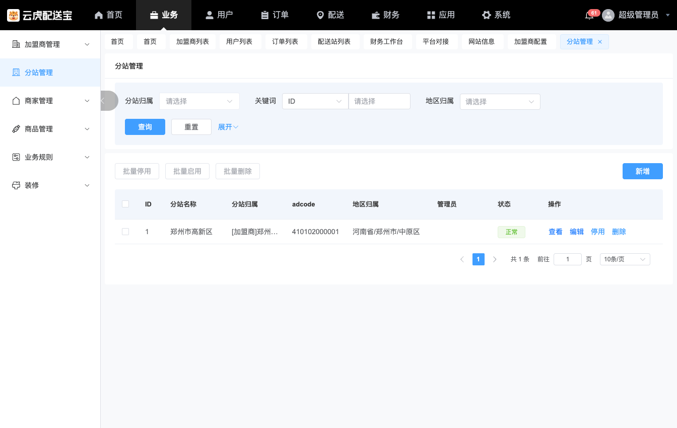Switch to the 订单列表 tab

point(285,42)
